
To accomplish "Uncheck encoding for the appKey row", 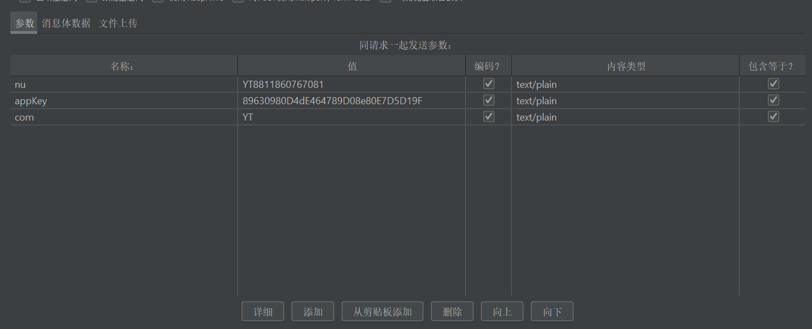I will [x=489, y=100].
